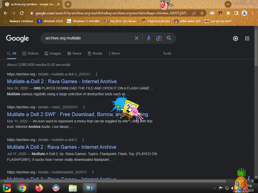258x193 pixels.
Task: Start voice search with microphone
Action: [x=149, y=38]
